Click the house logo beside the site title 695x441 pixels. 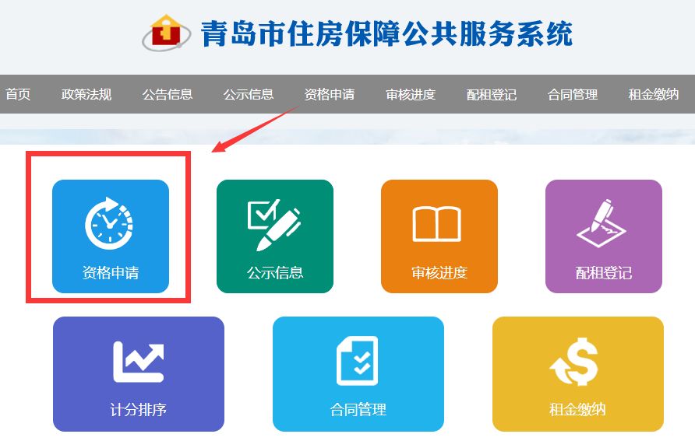coord(166,33)
